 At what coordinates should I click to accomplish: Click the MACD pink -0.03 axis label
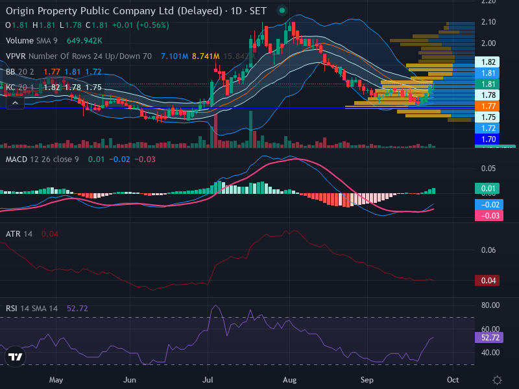489,216
